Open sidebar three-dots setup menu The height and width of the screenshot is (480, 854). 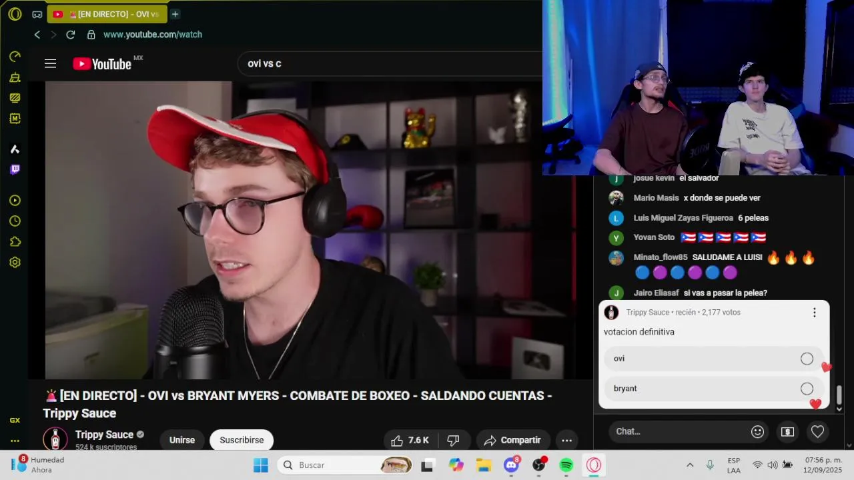pyautogui.click(x=15, y=441)
